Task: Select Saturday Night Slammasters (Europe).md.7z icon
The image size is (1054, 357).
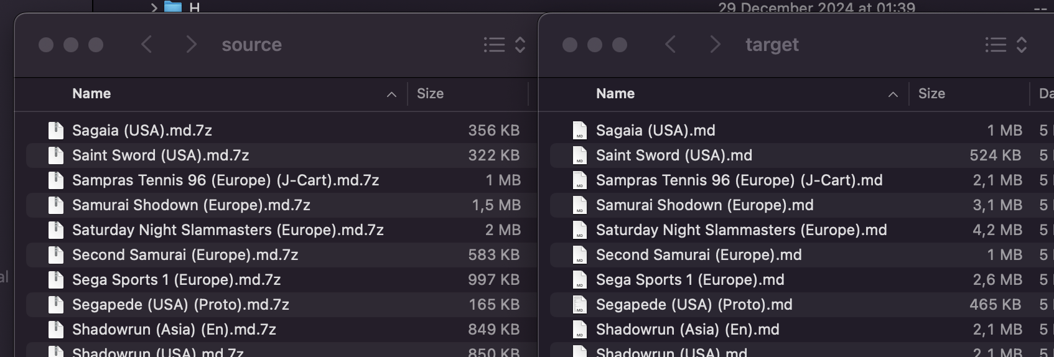Action: (x=56, y=229)
